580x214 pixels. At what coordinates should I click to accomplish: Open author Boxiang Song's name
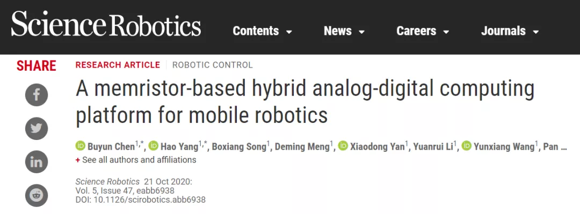[x=239, y=147]
